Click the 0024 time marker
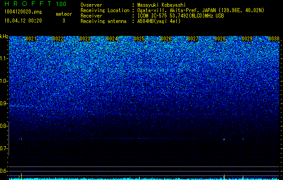This screenshot has height=180, width=283. pos(112,39)
